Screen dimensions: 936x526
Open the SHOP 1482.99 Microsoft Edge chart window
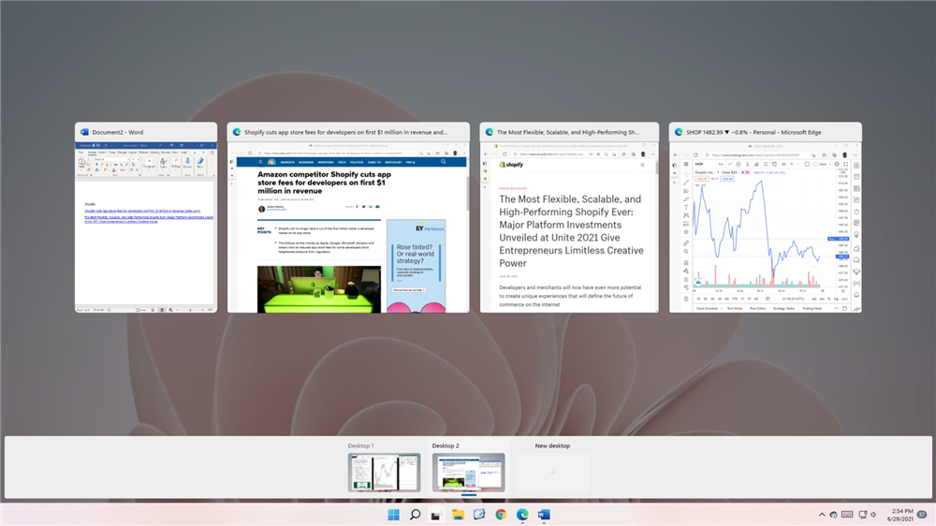click(766, 217)
